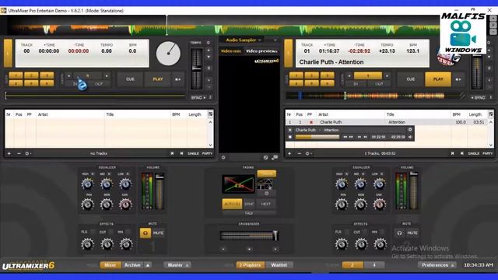Open the Preferences menu button
The height and width of the screenshot is (280, 498).
click(437, 264)
